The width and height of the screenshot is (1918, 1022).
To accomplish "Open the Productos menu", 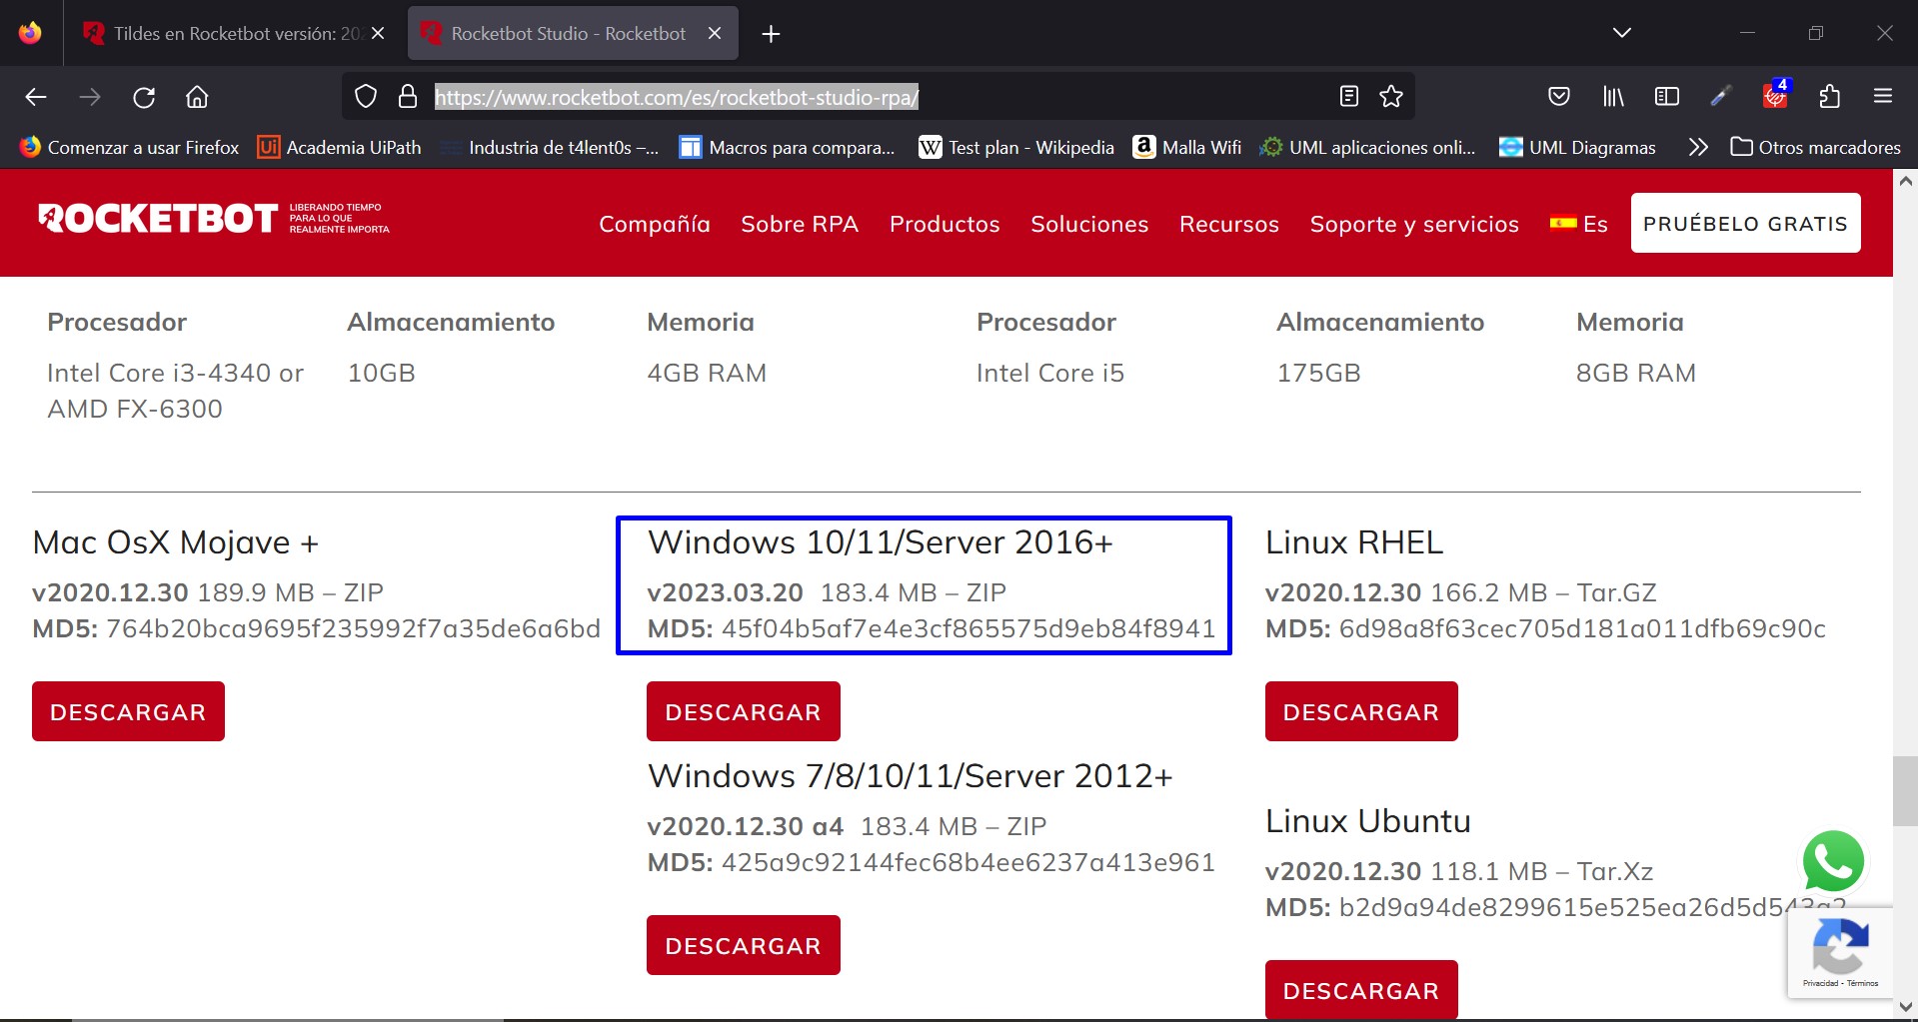I will 944,224.
